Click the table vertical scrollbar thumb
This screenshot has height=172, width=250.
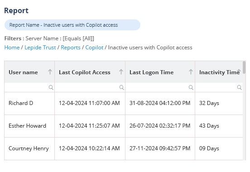coord(244,67)
